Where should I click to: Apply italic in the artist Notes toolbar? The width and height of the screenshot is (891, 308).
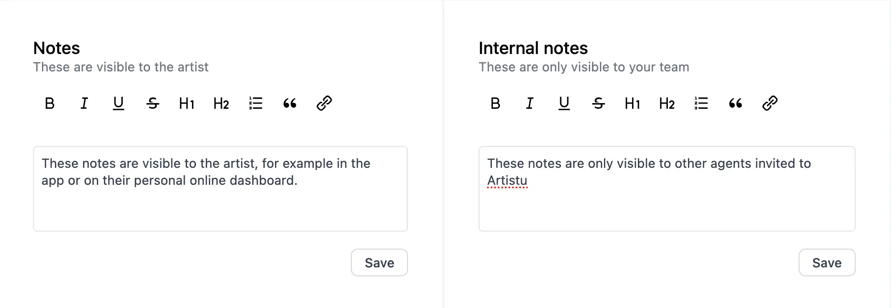click(84, 104)
